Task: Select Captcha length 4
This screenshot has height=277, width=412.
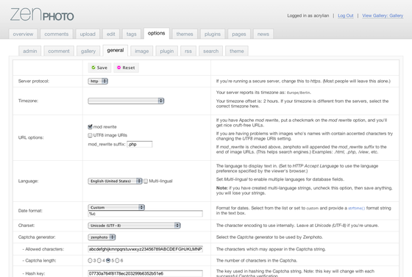Action: (x=99, y=261)
